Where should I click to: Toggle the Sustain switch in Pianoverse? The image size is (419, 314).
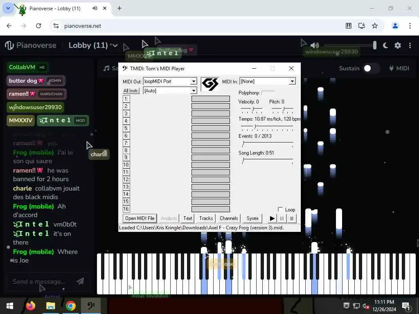[x=371, y=69]
